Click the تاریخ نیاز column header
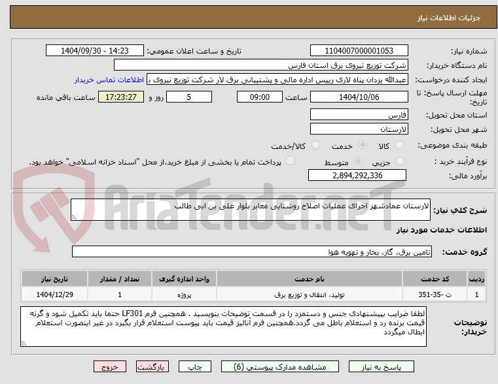Viewport: 498px width, 384px height. coord(54,279)
